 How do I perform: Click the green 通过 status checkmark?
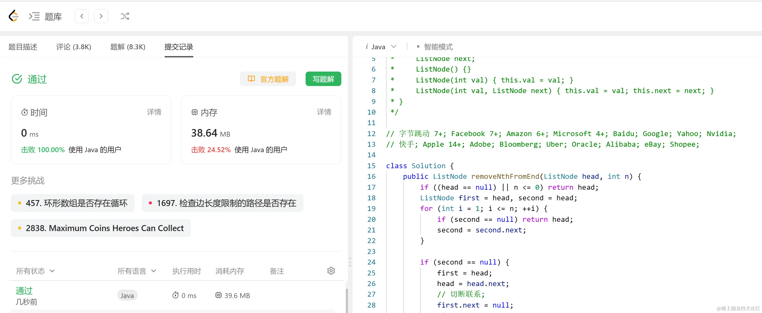click(x=17, y=79)
